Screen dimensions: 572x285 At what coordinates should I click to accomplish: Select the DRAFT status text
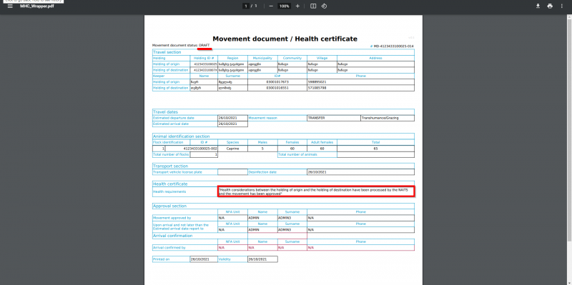pyautogui.click(x=204, y=45)
